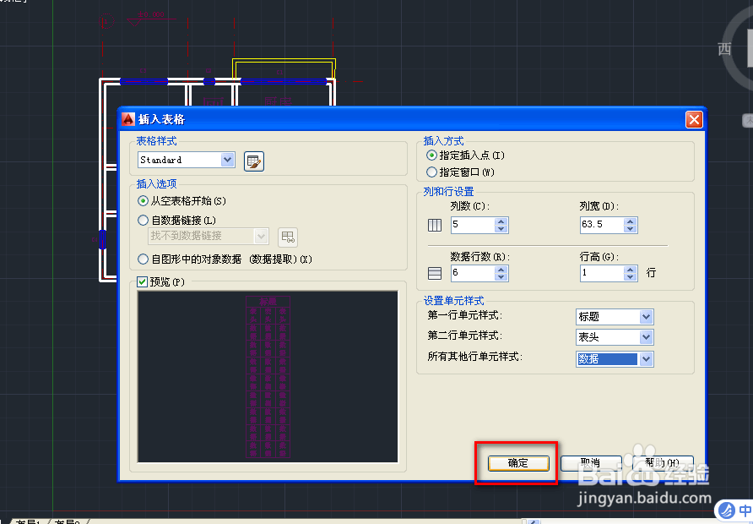
Task: Click the columns icon next to 列数
Action: pyautogui.click(x=434, y=225)
